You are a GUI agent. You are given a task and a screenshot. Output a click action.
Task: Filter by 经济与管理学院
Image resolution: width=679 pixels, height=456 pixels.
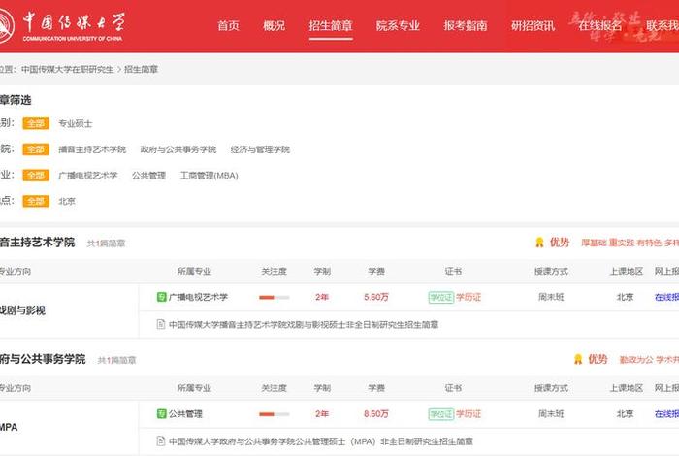point(260,149)
